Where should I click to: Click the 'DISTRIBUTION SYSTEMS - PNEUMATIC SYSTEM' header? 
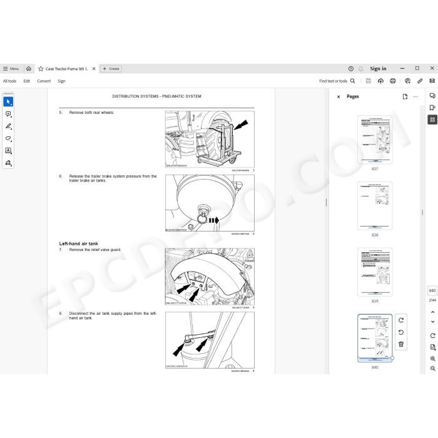156,96
